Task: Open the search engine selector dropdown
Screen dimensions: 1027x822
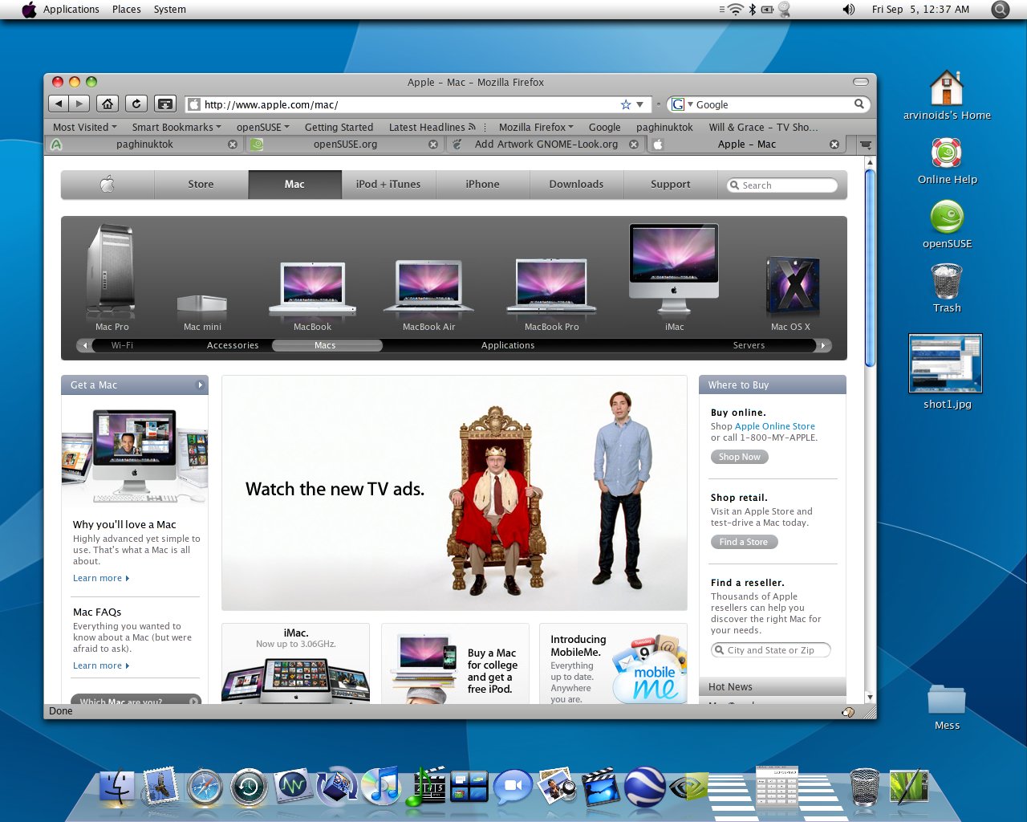Action: [682, 104]
